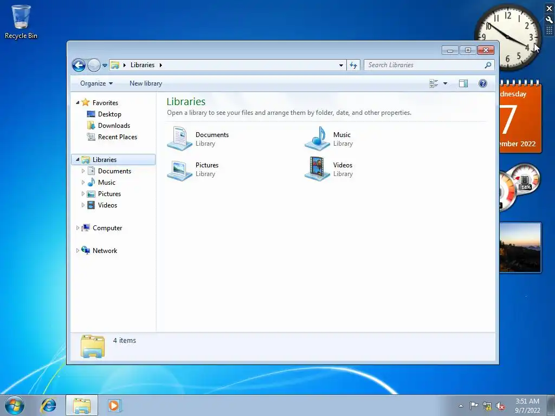
Task: Close the clock gadget
Action: tap(550, 8)
